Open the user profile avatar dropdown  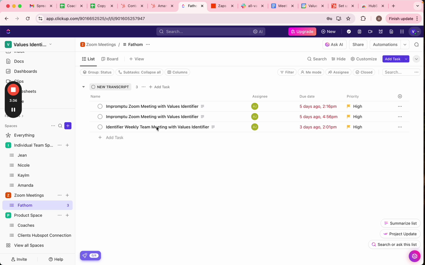point(415,32)
